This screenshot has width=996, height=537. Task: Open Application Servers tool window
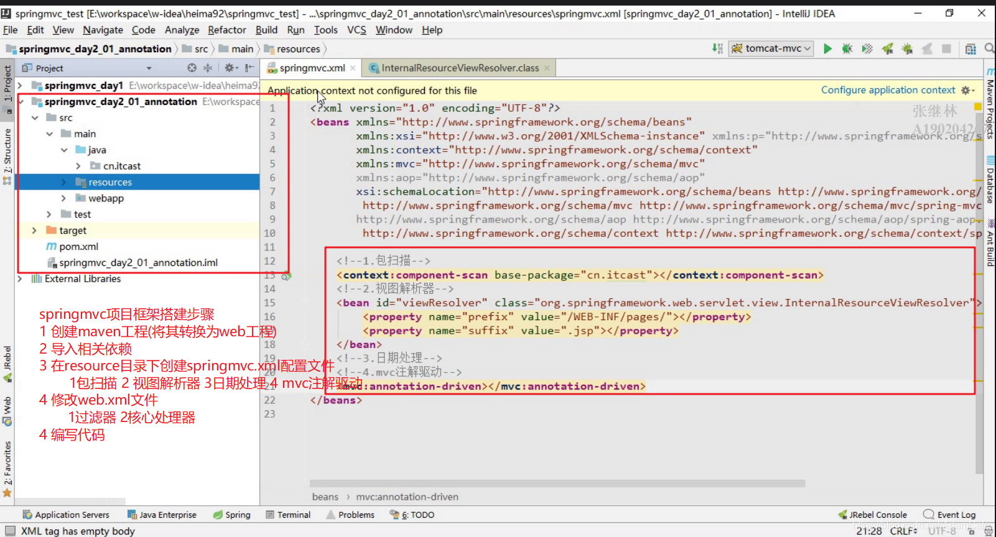66,515
